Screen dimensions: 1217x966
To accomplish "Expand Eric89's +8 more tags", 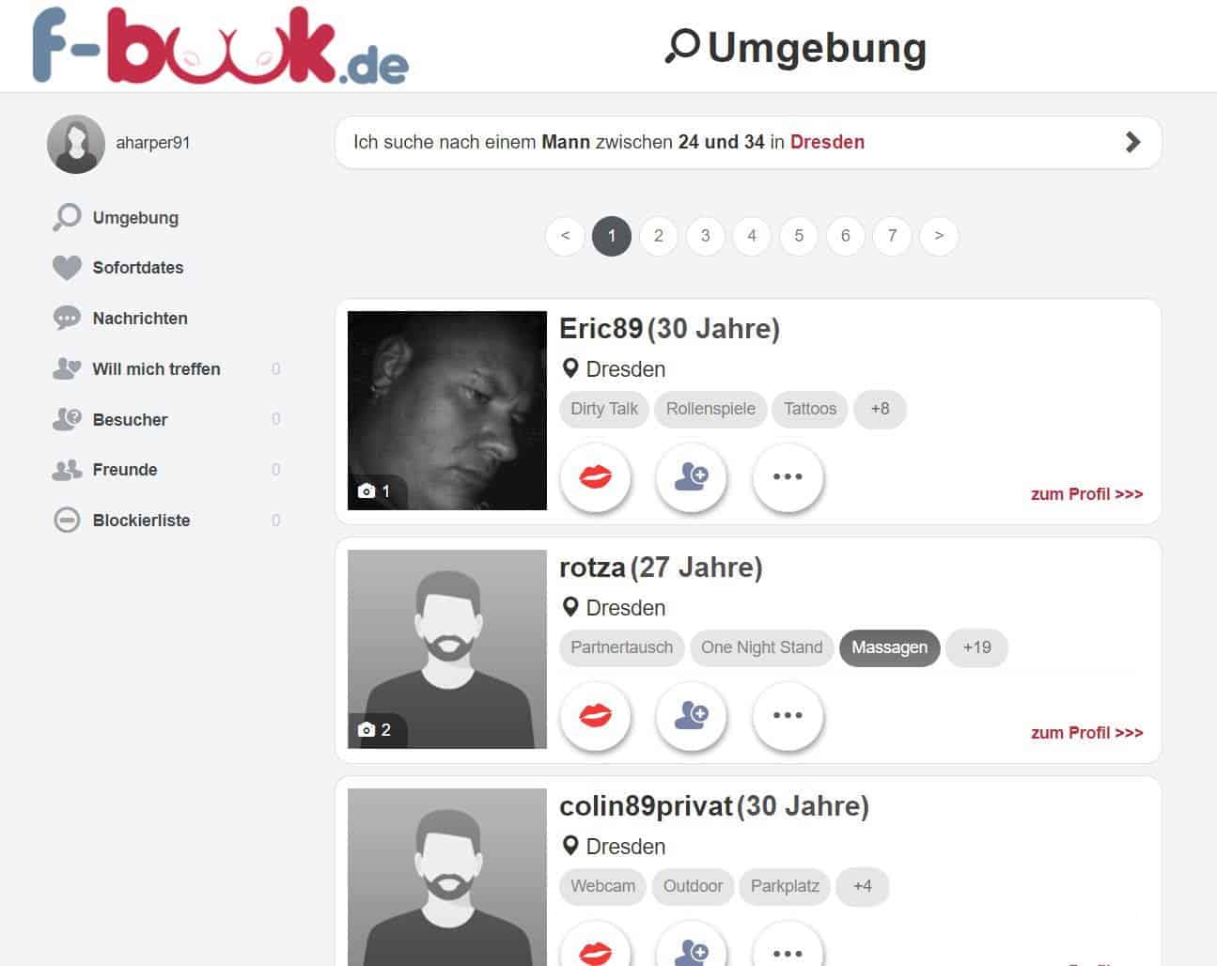I will coord(880,409).
